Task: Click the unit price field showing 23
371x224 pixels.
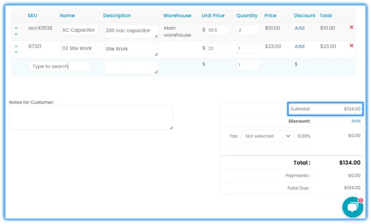Action: coord(218,48)
